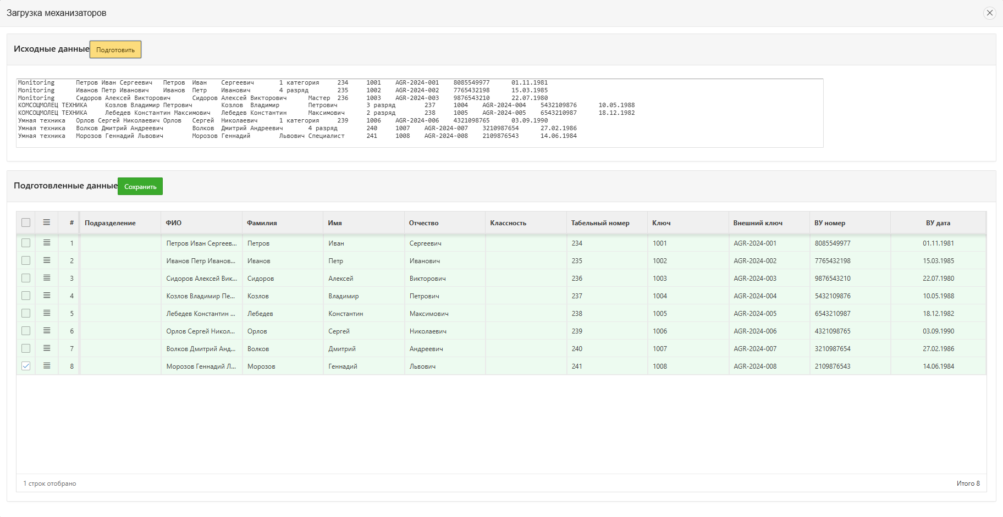Uncheck the checkbox for row 8

coord(26,366)
